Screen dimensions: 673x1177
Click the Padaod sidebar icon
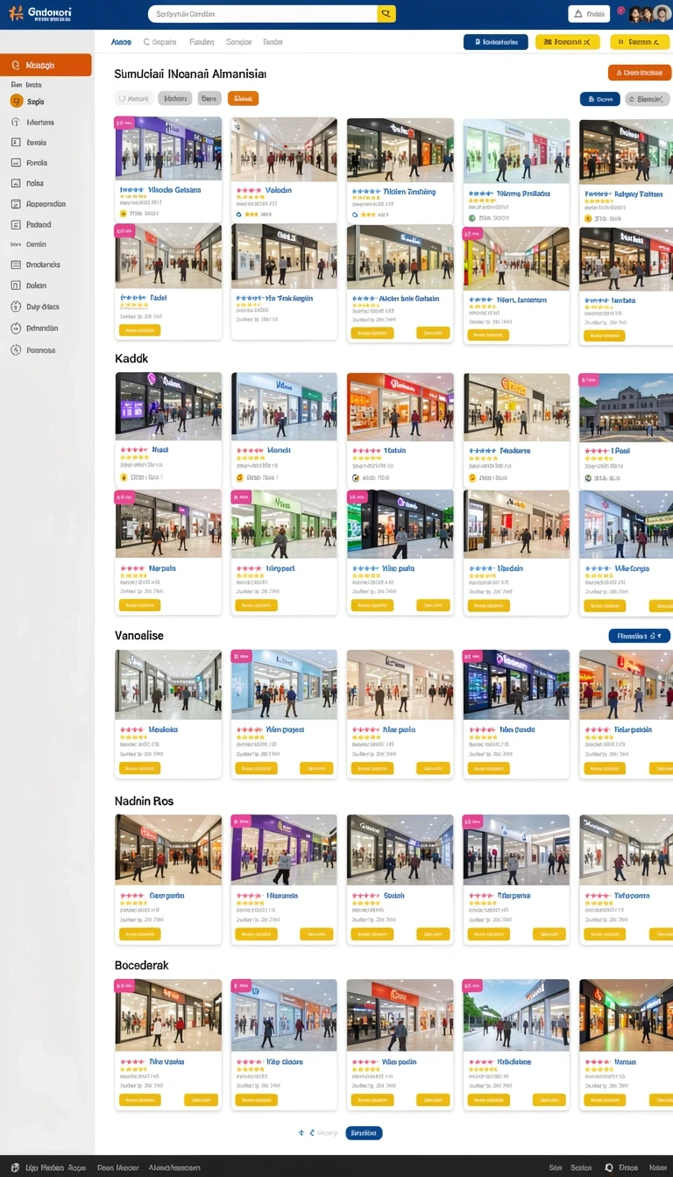[x=16, y=225]
